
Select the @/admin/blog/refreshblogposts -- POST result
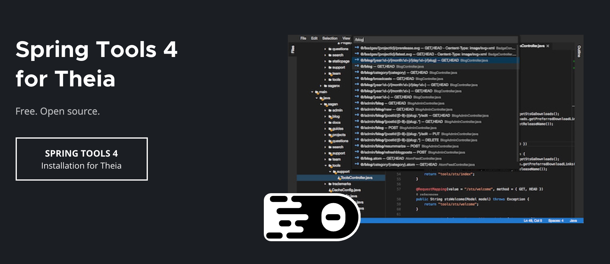(x=435, y=152)
